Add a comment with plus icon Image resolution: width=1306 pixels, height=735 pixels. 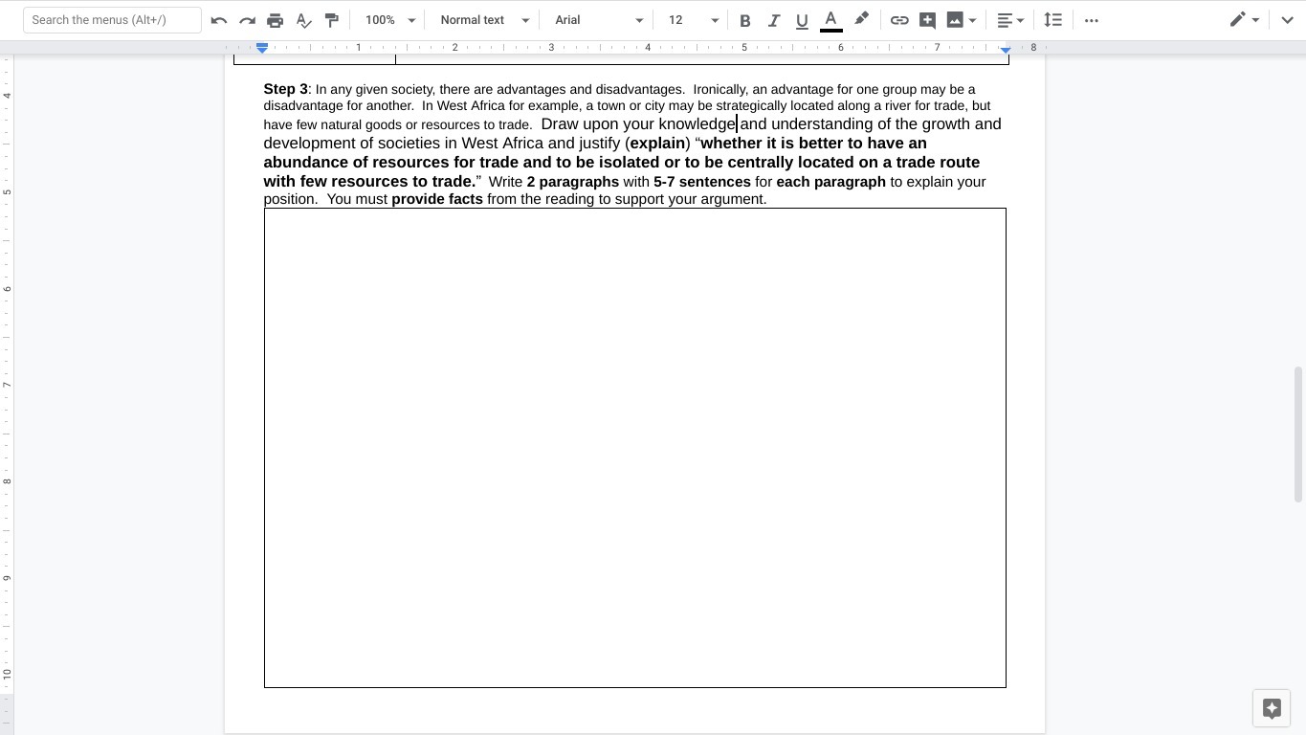click(927, 20)
